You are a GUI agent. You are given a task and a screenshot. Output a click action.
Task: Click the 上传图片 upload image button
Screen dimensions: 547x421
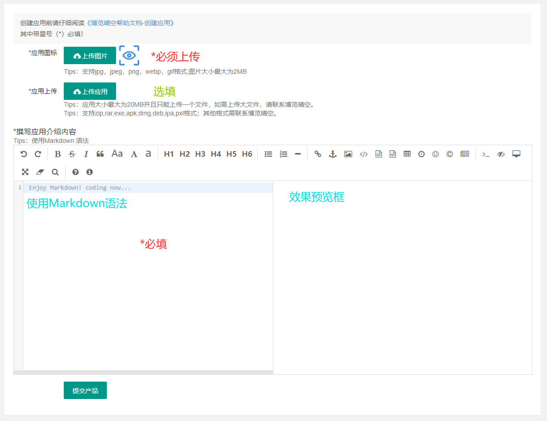[90, 55]
